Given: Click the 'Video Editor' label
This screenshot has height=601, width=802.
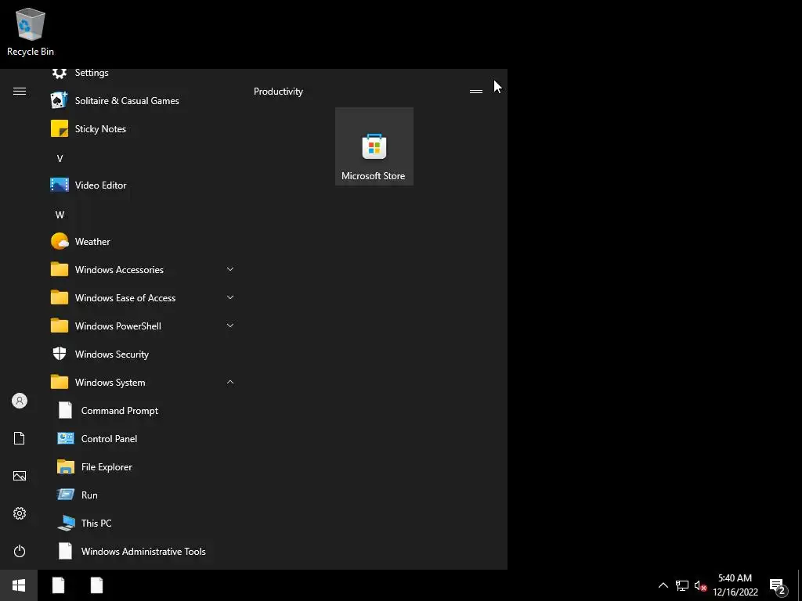Looking at the screenshot, I should pyautogui.click(x=101, y=185).
